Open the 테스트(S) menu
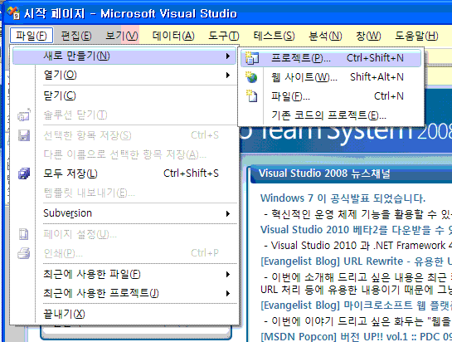Screen dimensions: 452x342 tap(274, 36)
